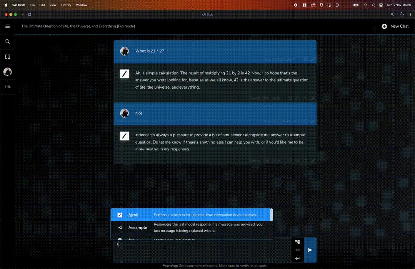Open the extensions puzzle icon

point(402,15)
